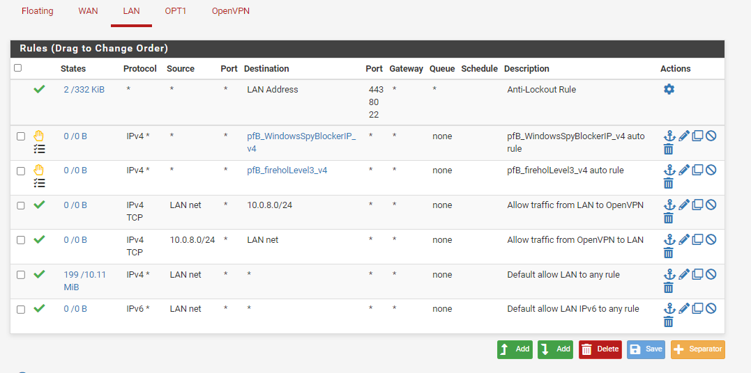
Task: Click 'LAN Address' destination cell
Action: pyautogui.click(x=273, y=90)
